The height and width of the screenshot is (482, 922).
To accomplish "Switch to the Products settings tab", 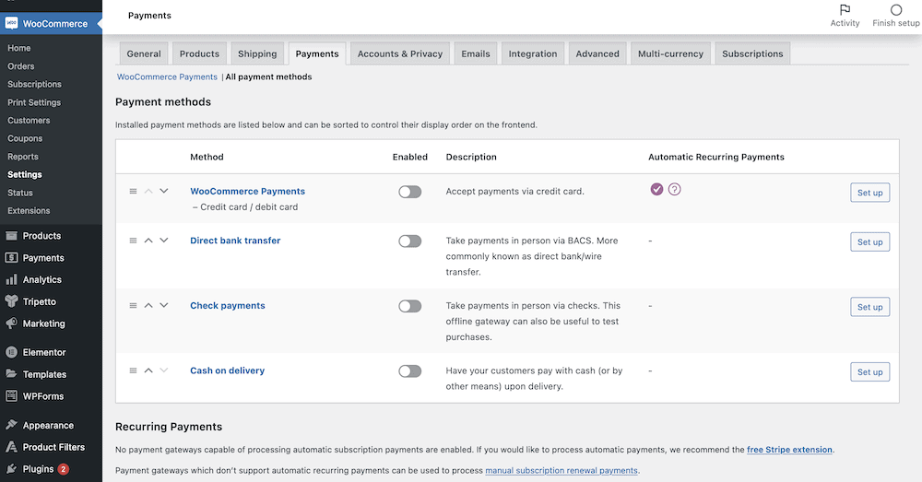I will [199, 53].
